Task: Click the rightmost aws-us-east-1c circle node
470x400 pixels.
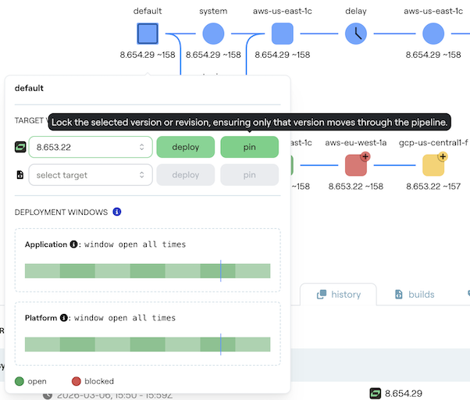Action: coord(433,34)
